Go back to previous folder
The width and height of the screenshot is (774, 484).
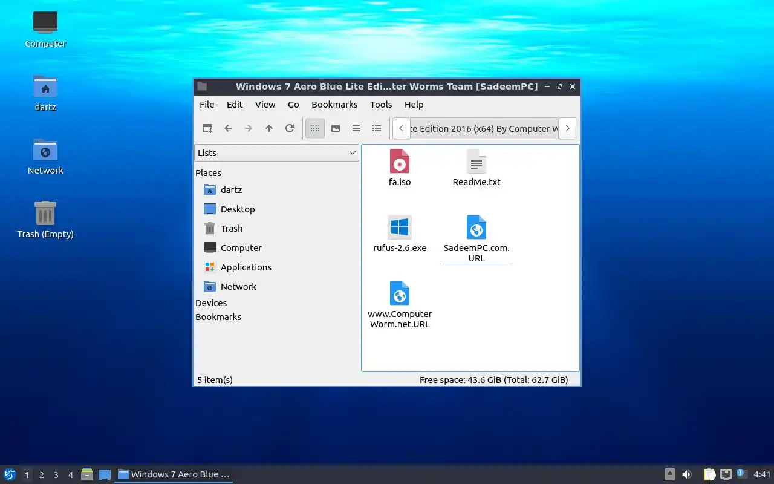(x=228, y=128)
